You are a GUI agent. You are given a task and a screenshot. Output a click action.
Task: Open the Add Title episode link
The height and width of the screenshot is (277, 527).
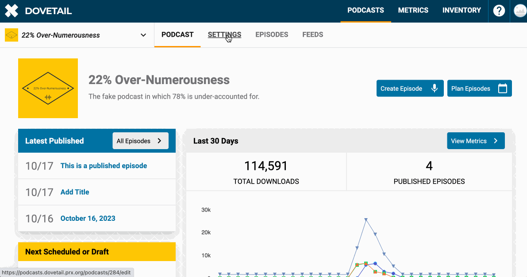click(75, 192)
